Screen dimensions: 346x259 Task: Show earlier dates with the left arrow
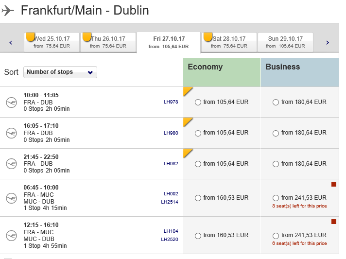point(11,43)
